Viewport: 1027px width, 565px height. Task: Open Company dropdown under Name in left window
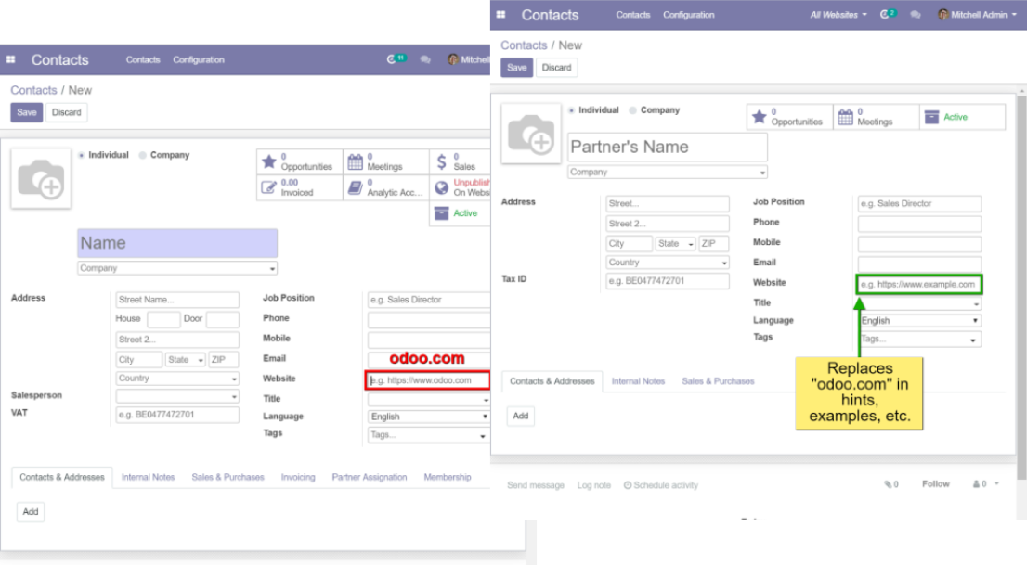(x=176, y=268)
